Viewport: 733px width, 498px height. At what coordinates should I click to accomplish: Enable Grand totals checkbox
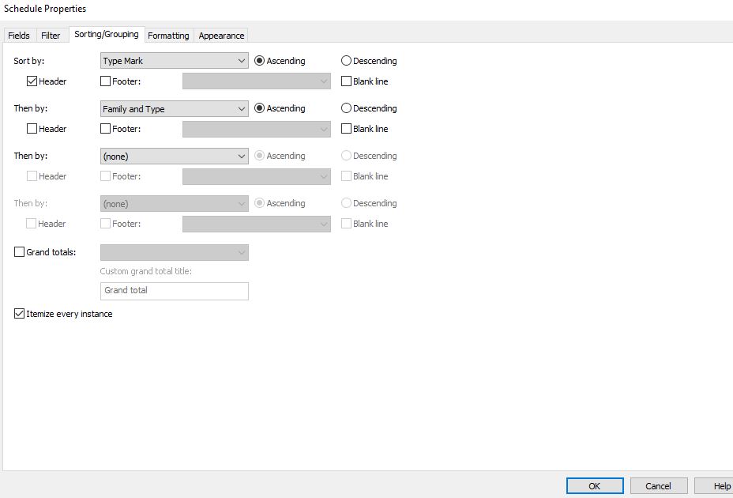pyautogui.click(x=19, y=252)
